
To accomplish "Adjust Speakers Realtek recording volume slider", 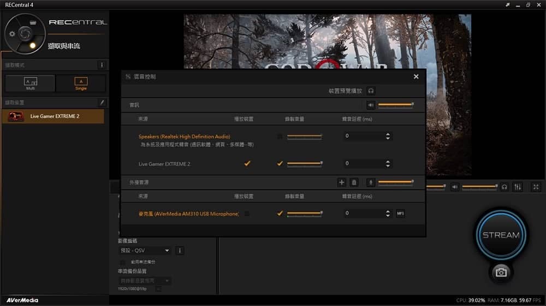I will click(x=304, y=136).
